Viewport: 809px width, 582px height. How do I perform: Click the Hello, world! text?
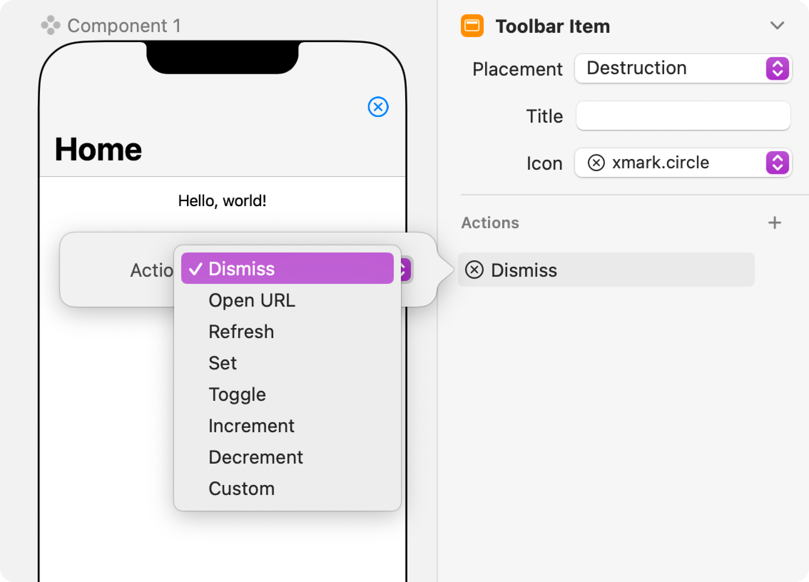[222, 201]
